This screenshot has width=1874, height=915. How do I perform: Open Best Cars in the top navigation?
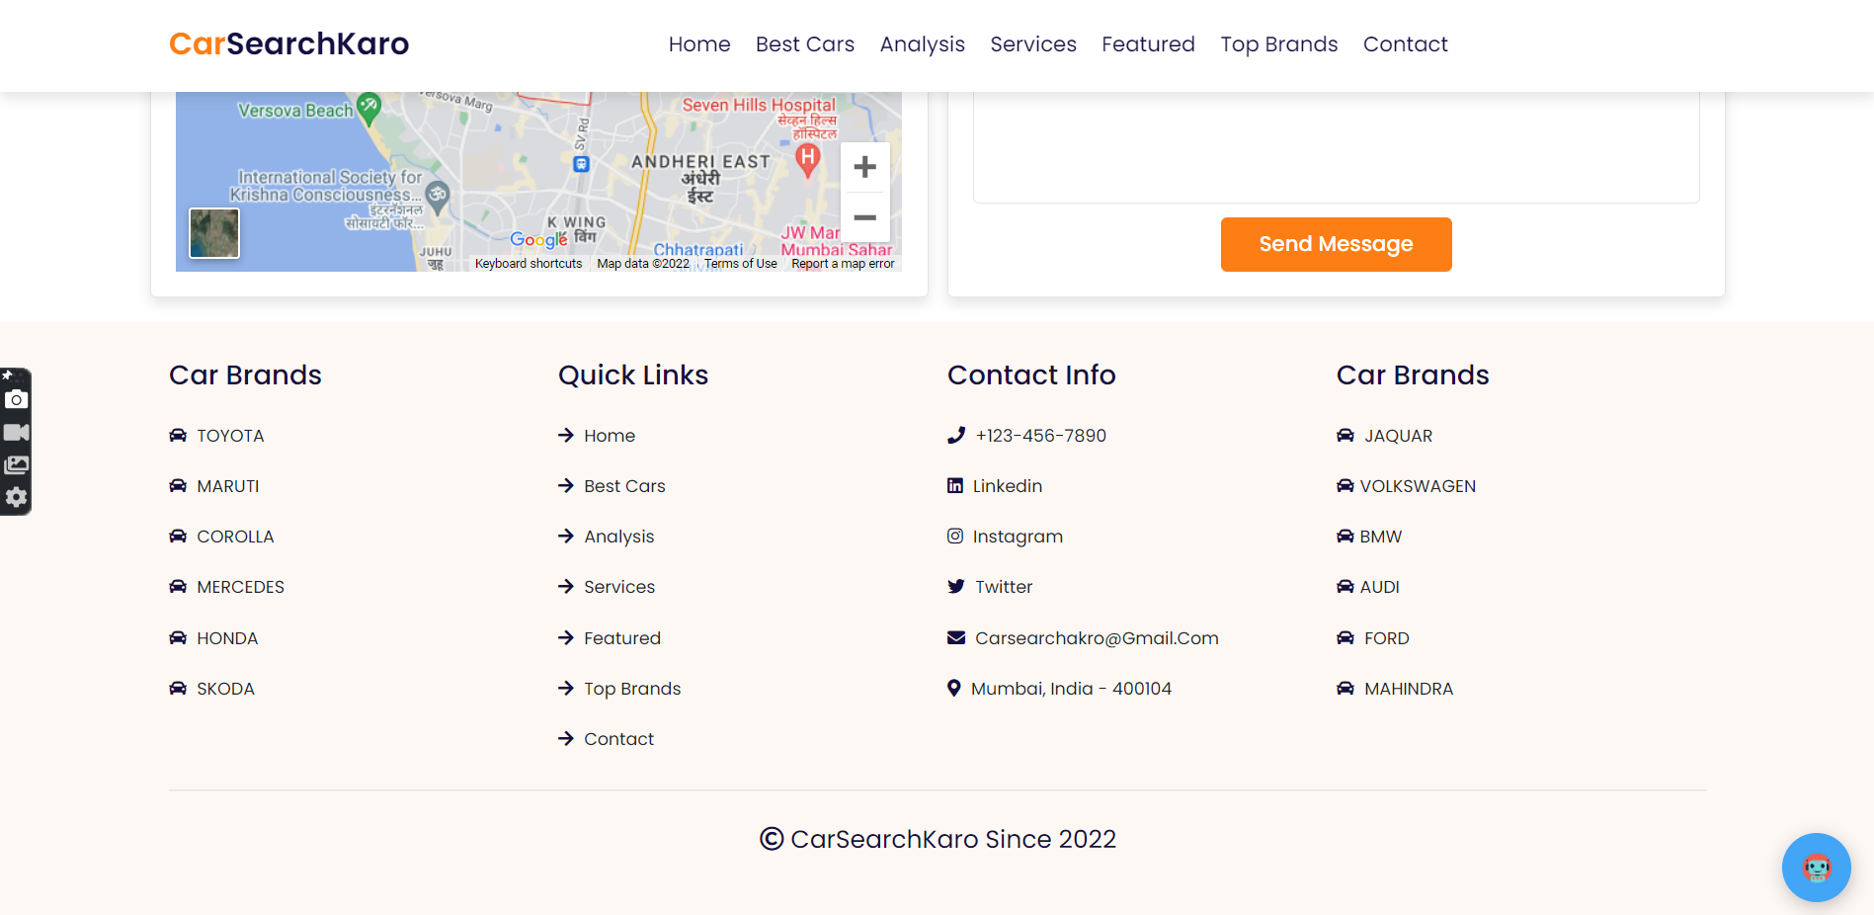805,44
